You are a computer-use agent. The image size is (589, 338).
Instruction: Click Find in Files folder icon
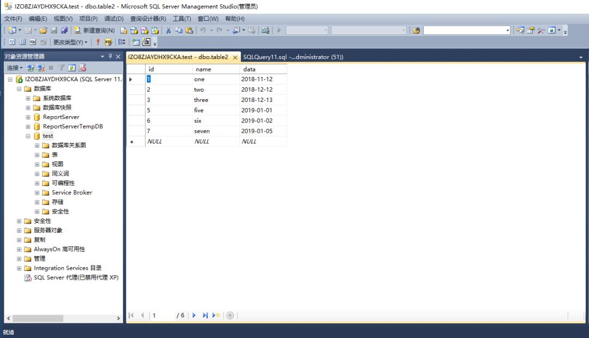[416, 31]
